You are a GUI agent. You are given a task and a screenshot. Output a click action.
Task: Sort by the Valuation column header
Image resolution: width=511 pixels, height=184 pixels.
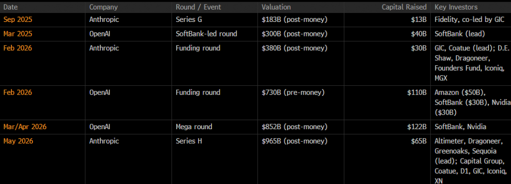(276, 7)
